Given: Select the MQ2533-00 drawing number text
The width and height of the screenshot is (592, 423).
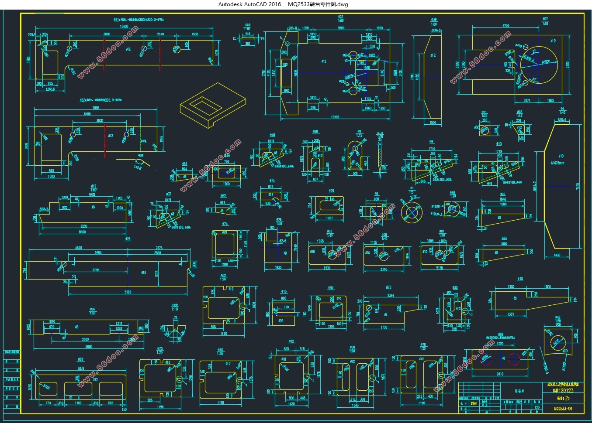Looking at the screenshot, I should (563, 409).
